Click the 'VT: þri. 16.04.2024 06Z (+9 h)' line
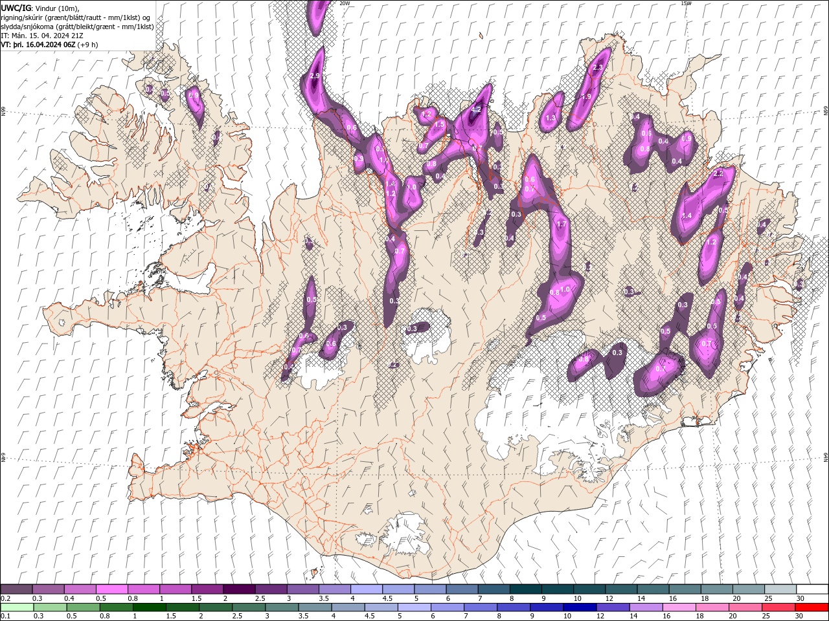The height and width of the screenshot is (621, 829). 50,45
